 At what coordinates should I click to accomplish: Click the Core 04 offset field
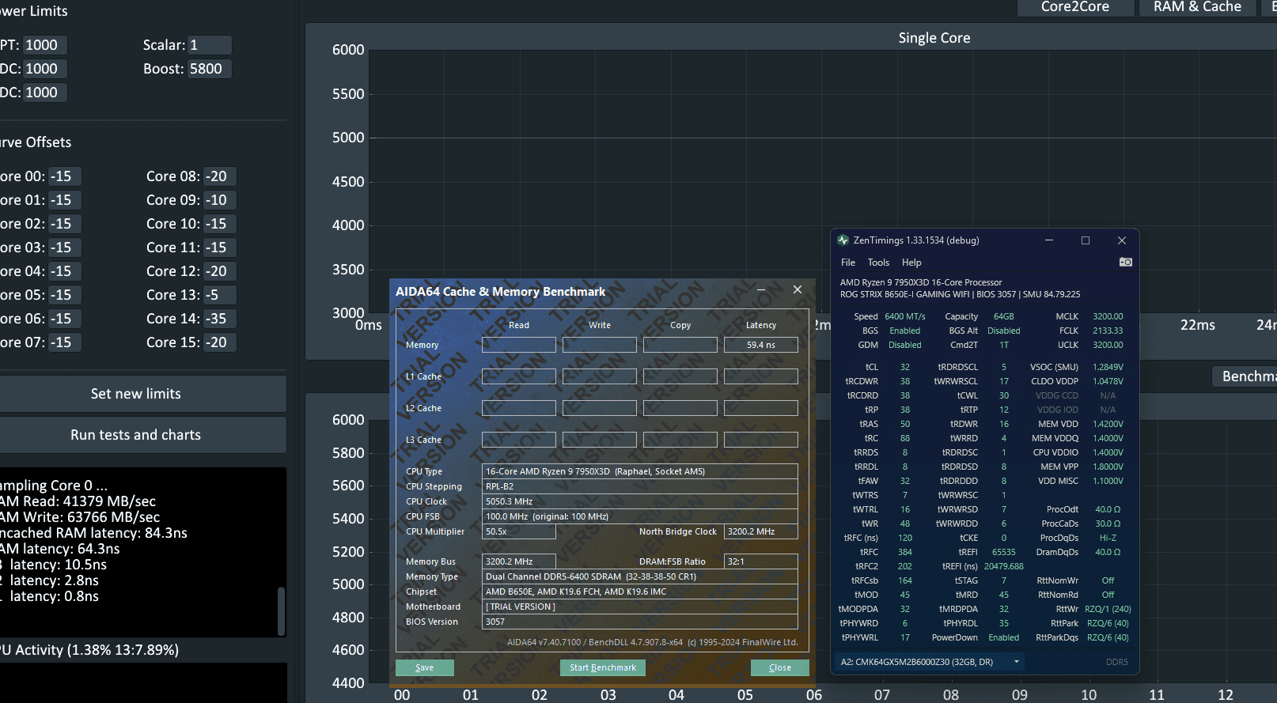tap(65, 271)
